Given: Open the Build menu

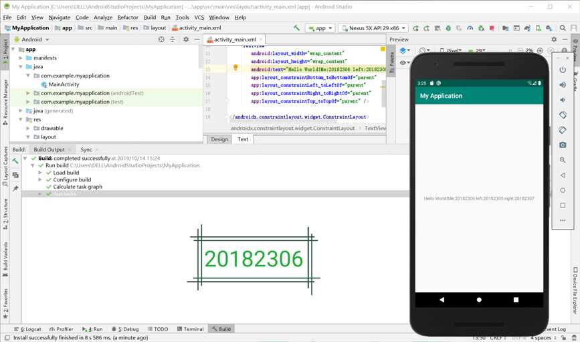Looking at the screenshot, I should click(150, 17).
